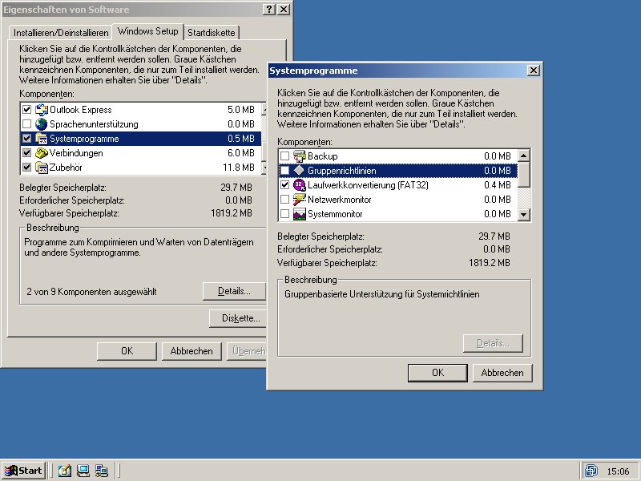Click the Laufwerkkonvertierung FAT32 purple icon
This screenshot has width=641, height=481.
[x=300, y=185]
